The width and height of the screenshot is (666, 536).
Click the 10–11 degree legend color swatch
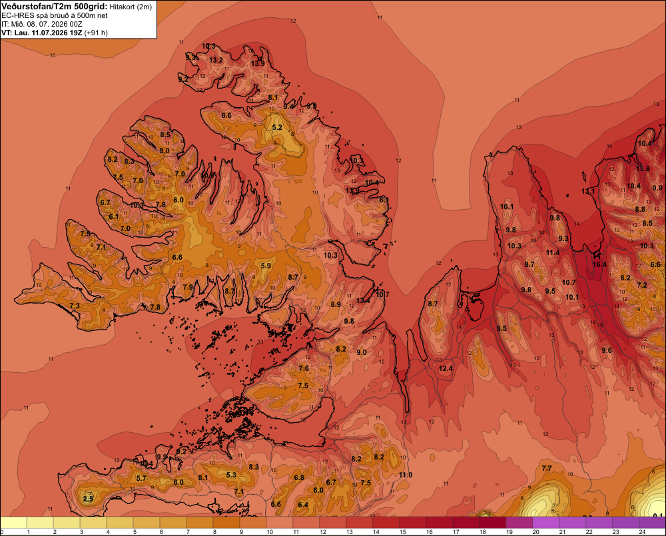(280, 523)
